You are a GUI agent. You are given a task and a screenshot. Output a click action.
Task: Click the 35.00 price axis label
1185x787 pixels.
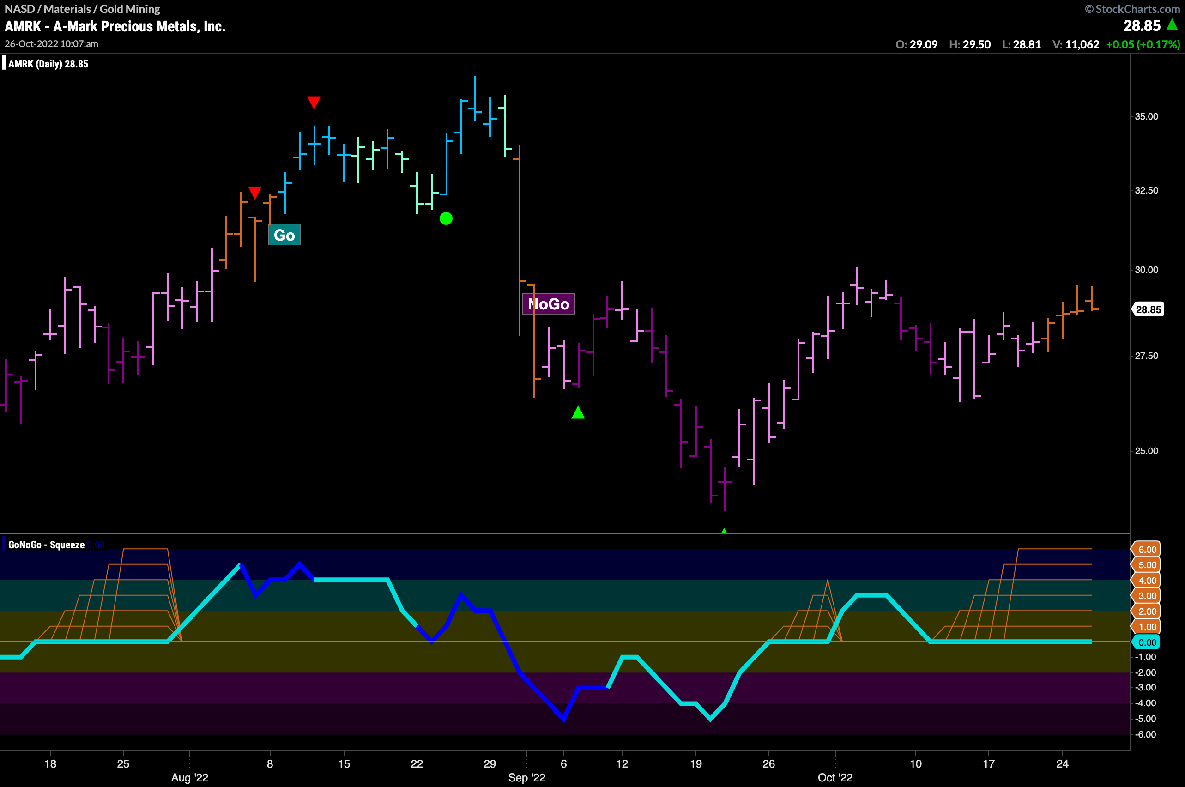click(x=1146, y=116)
